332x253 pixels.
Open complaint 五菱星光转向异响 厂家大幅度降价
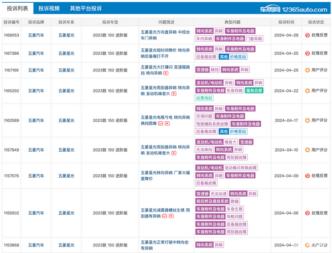[165, 175]
